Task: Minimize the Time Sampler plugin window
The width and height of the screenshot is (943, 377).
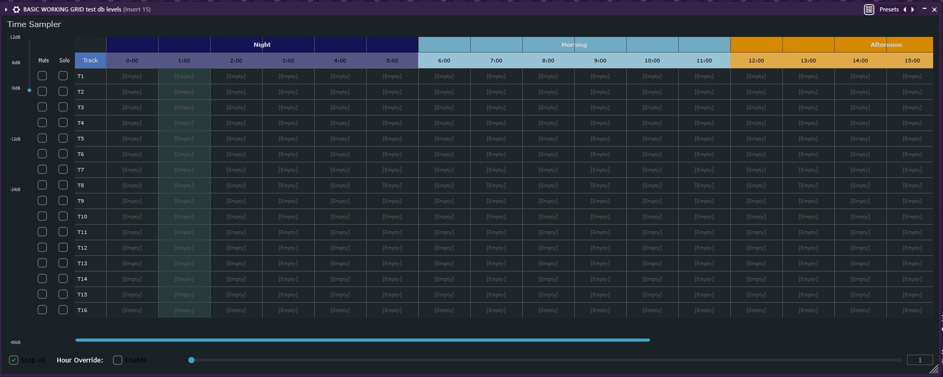Action: [x=924, y=9]
